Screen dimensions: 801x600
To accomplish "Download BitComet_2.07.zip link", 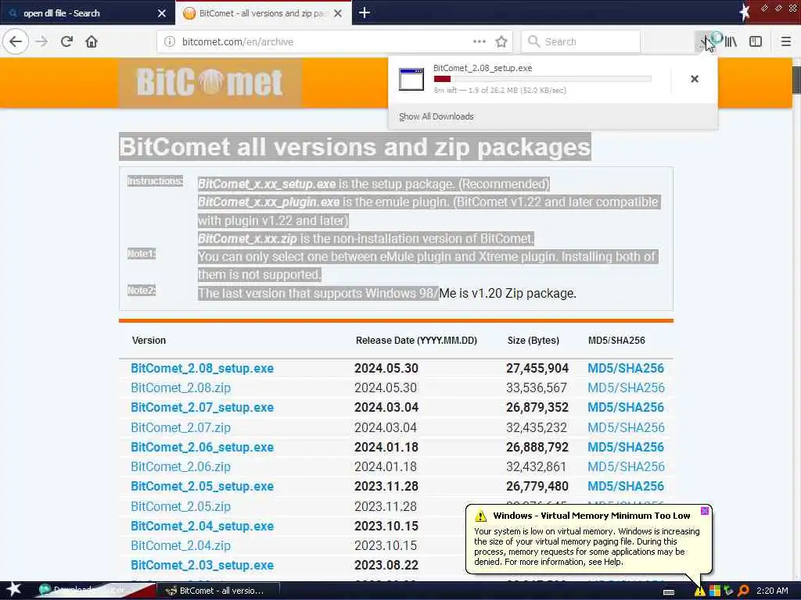I will tap(181, 427).
